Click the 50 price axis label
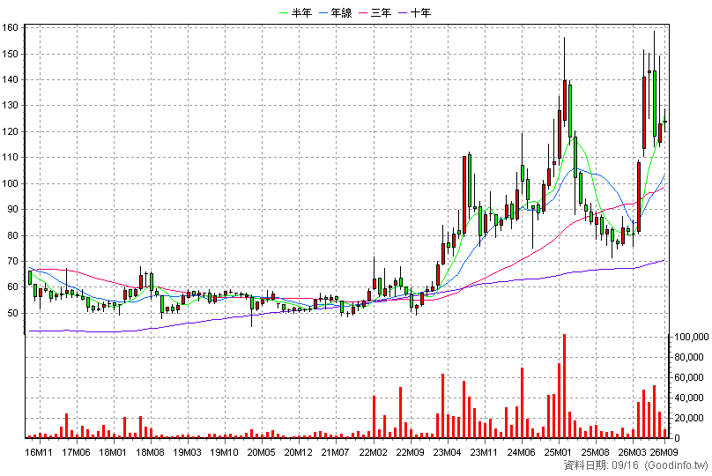Viewport: 712px width, 476px height. [12, 313]
